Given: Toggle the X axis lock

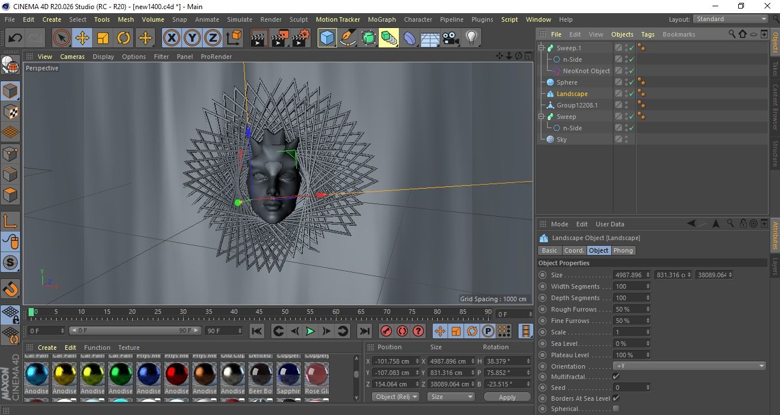Looking at the screenshot, I should pyautogui.click(x=171, y=38).
